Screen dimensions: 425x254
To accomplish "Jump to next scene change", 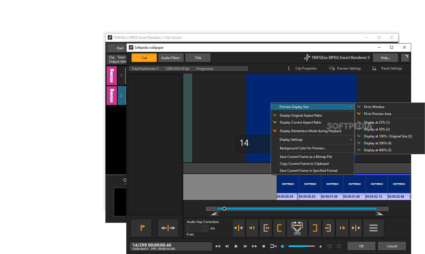I will (356, 228).
